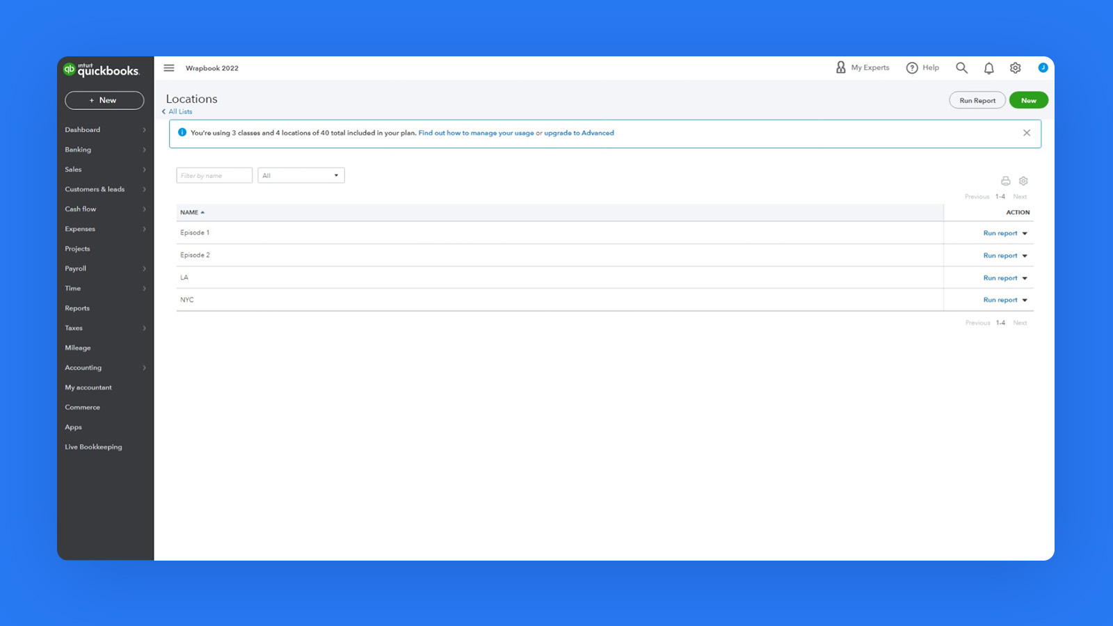
Task: Open the + New creation menu
Action: [104, 100]
